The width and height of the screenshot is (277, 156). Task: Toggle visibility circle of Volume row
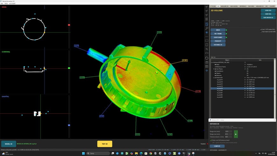pos(245,62)
